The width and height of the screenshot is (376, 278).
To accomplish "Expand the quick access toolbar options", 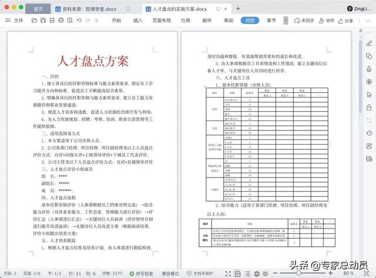I will pyautogui.click(x=96, y=21).
